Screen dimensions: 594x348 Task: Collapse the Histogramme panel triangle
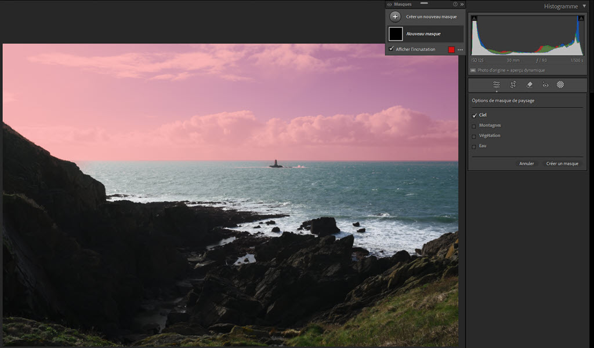pyautogui.click(x=584, y=6)
